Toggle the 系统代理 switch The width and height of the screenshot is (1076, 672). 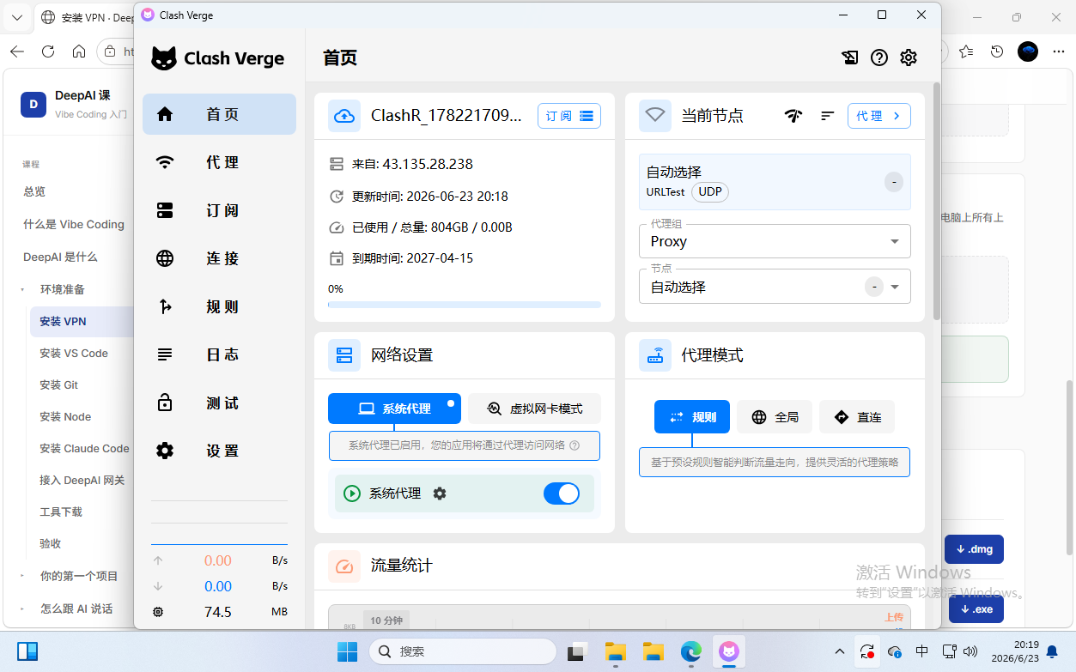562,493
